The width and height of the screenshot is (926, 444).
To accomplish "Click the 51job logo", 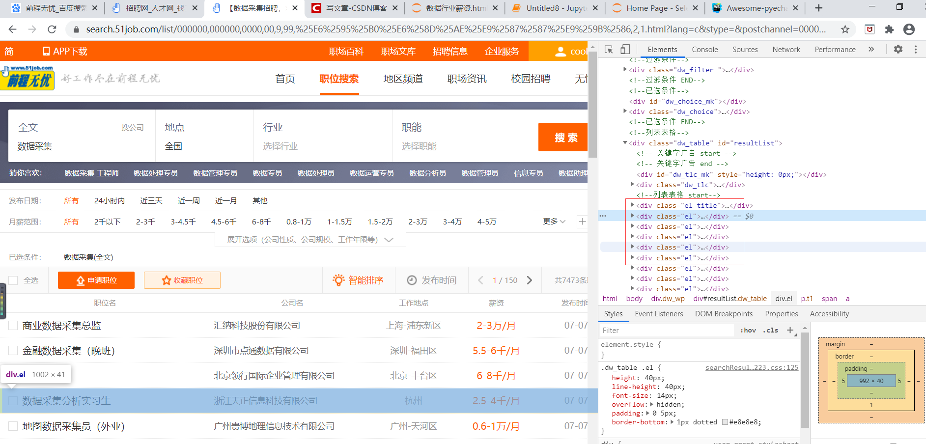I will [28, 78].
